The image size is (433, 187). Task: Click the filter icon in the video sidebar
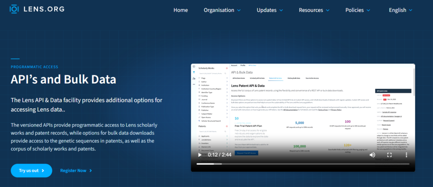[x=194, y=72]
